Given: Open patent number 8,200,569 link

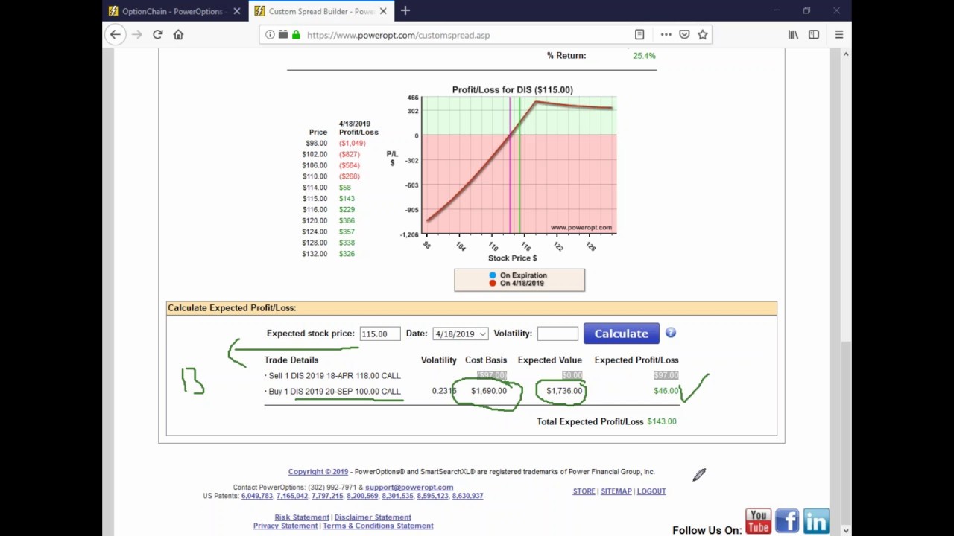Looking at the screenshot, I should coord(362,496).
